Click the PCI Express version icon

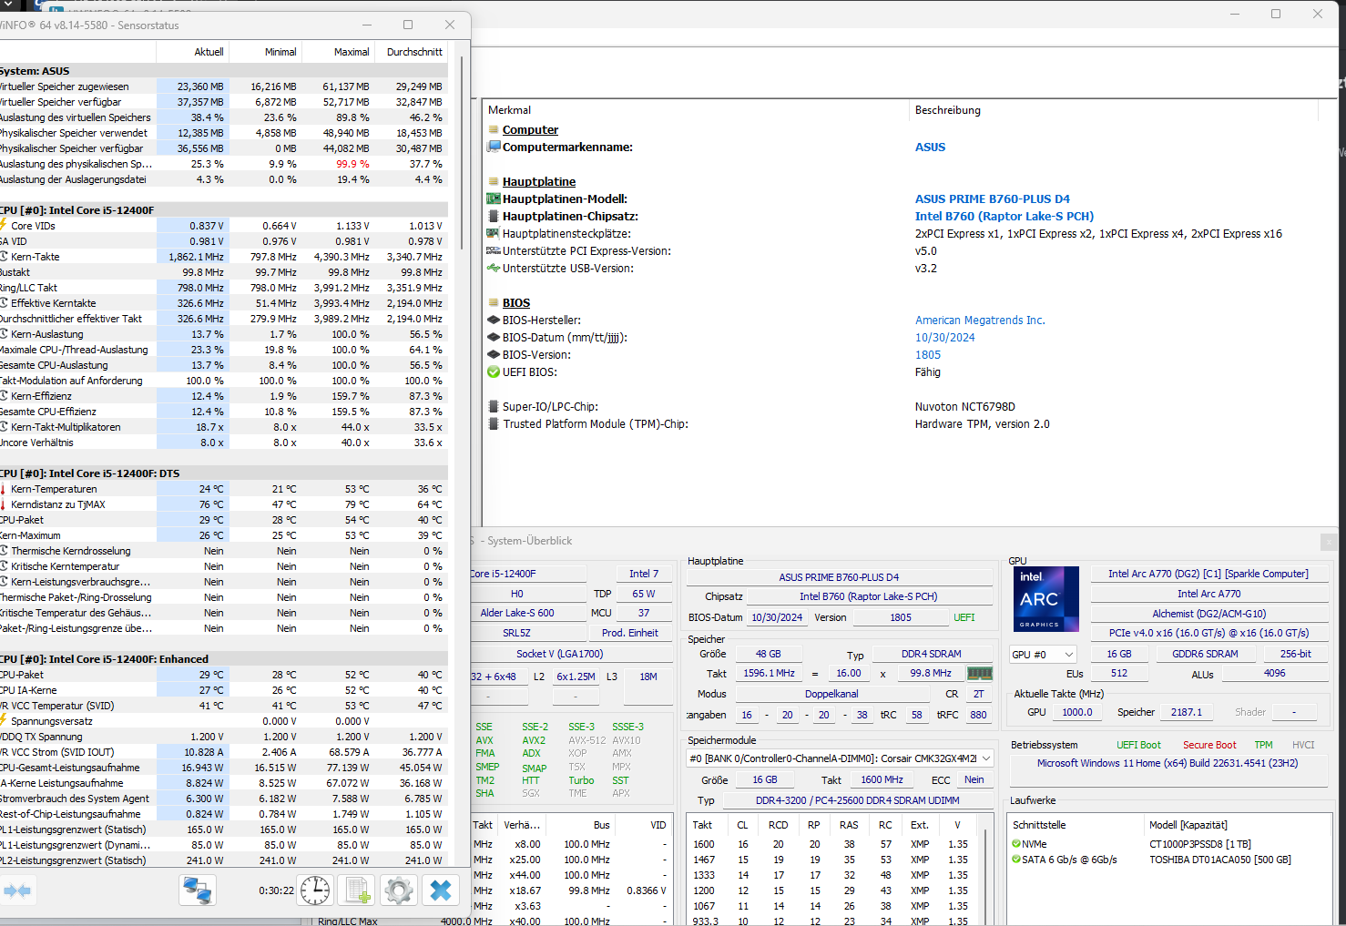[x=494, y=251]
